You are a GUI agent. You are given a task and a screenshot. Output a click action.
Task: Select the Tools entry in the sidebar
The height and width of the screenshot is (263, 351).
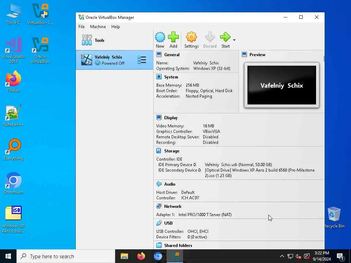[x=114, y=40]
